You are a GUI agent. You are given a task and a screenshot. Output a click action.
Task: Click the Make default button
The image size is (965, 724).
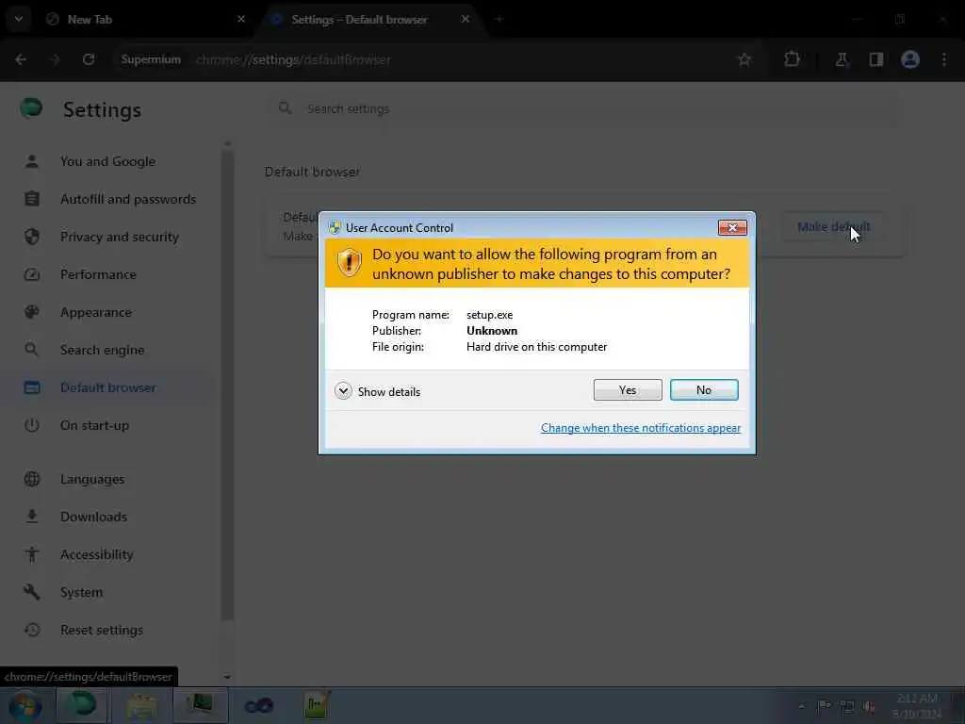click(x=833, y=226)
